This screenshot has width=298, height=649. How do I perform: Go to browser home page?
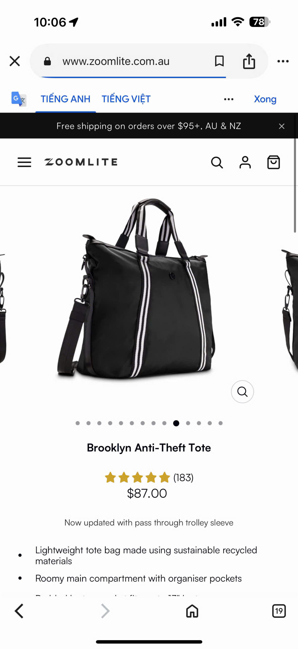click(x=192, y=611)
